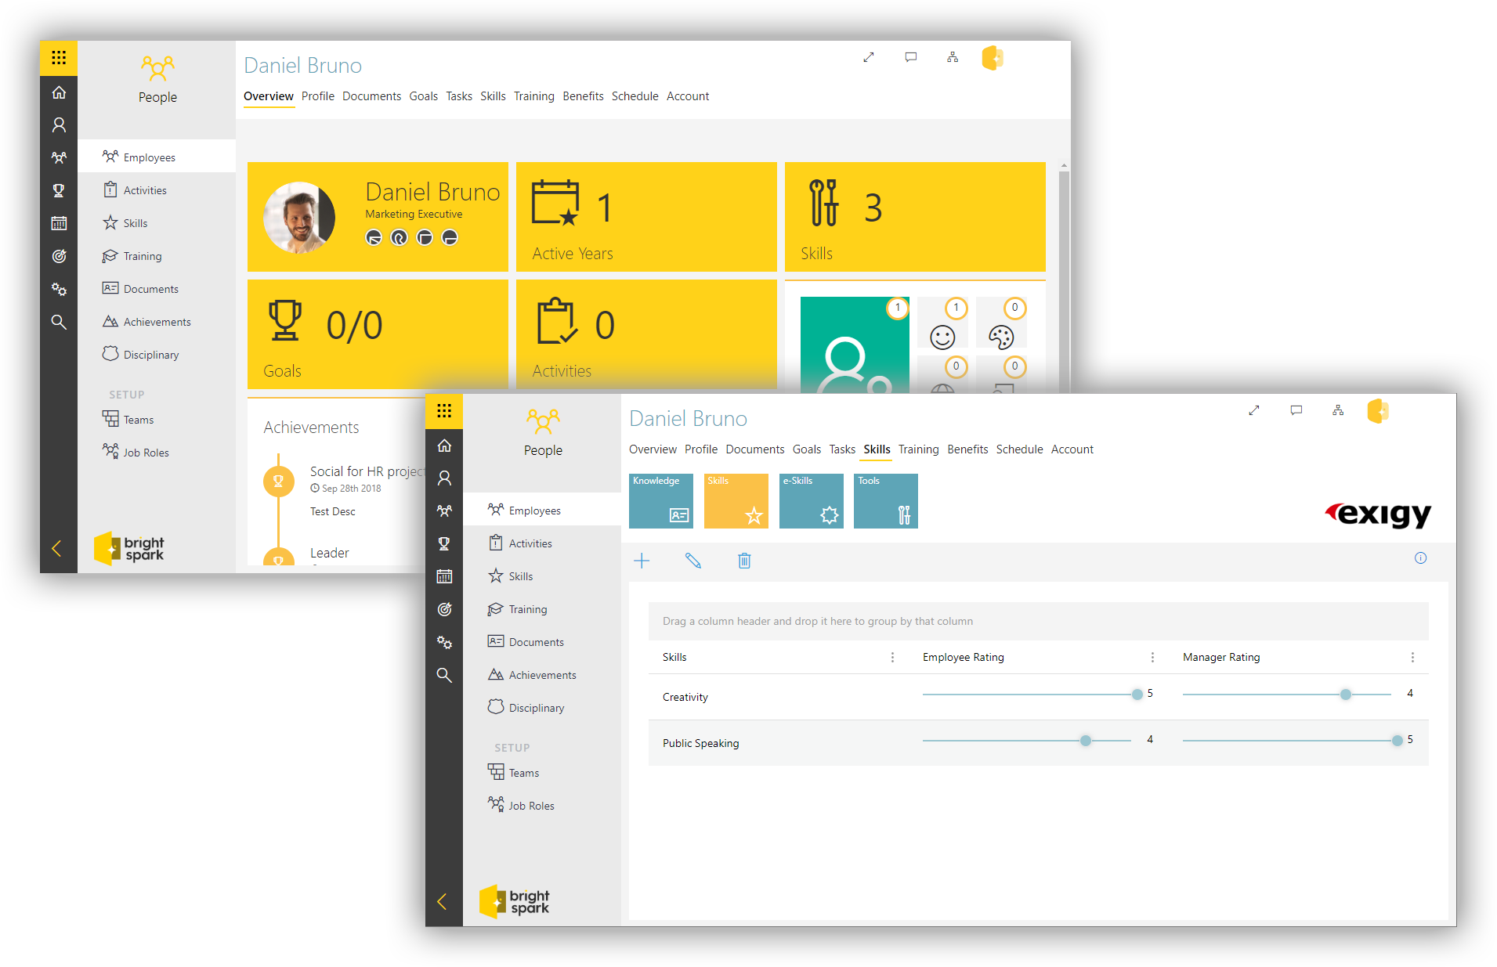The width and height of the screenshot is (1497, 967).
Task: Switch to Documents tab in back window
Action: coord(371,96)
